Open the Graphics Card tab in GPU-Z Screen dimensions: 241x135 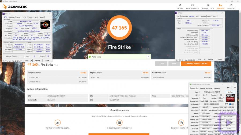click(194, 88)
